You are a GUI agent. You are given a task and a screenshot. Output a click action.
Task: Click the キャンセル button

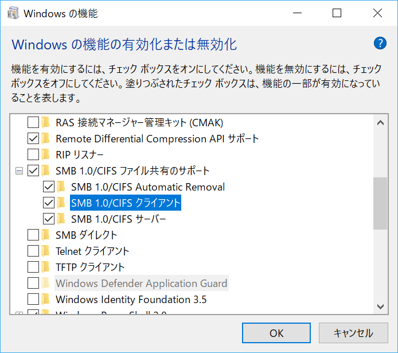[x=353, y=333]
